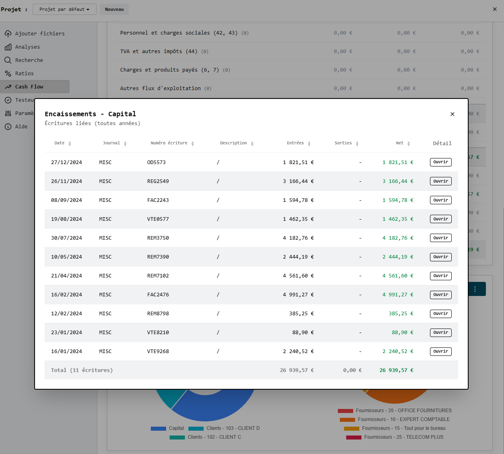Close the Encaissements - Capital dialog

click(x=453, y=114)
